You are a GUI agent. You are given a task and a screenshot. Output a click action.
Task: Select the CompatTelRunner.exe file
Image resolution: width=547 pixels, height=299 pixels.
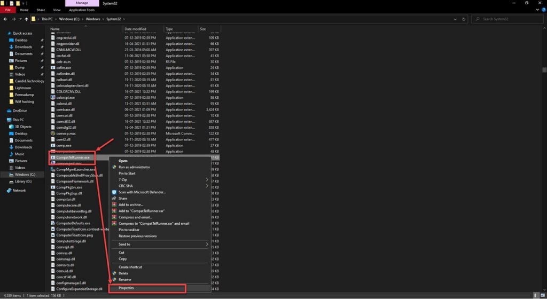point(73,158)
